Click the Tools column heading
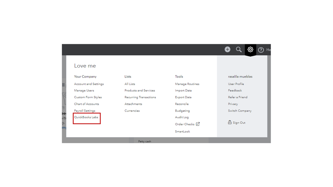 coord(179,77)
